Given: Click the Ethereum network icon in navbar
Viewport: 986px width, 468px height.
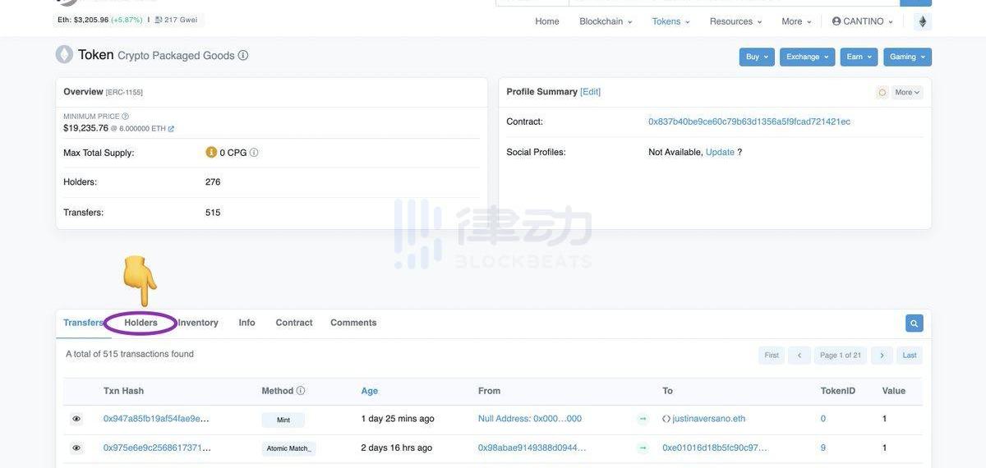Looking at the screenshot, I should [922, 21].
